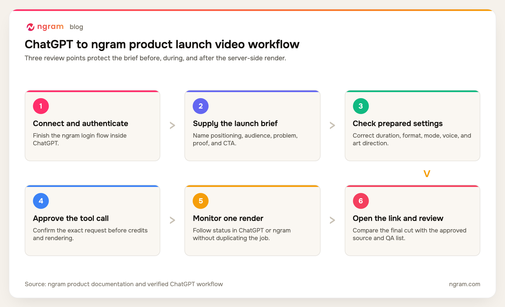The width and height of the screenshot is (505, 307).
Task: Click 'Confirm the exact request before credits' description
Action: 90,234
